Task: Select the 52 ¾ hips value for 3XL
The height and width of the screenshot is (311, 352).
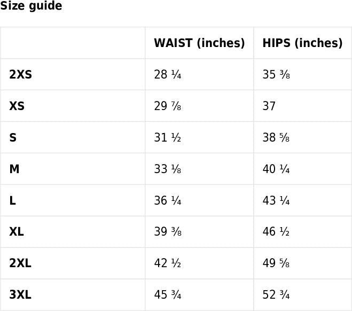Action: click(x=276, y=295)
